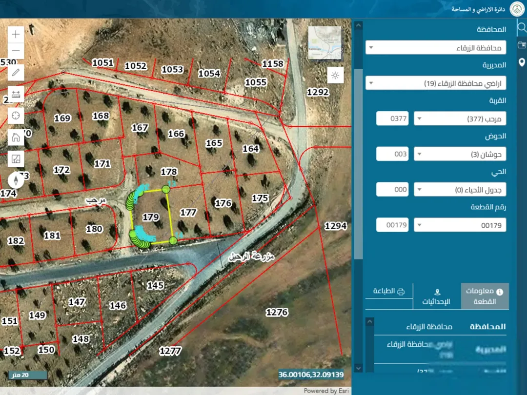Toggle the map brightness sun button
The height and width of the screenshot is (395, 527).
pos(335,75)
